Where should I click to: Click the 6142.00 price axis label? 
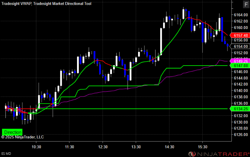tap(241, 84)
